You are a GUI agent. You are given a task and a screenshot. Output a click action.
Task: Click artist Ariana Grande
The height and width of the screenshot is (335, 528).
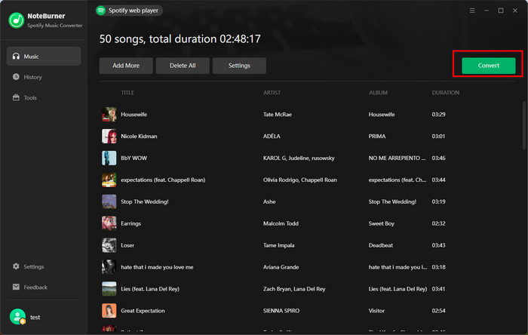281,267
